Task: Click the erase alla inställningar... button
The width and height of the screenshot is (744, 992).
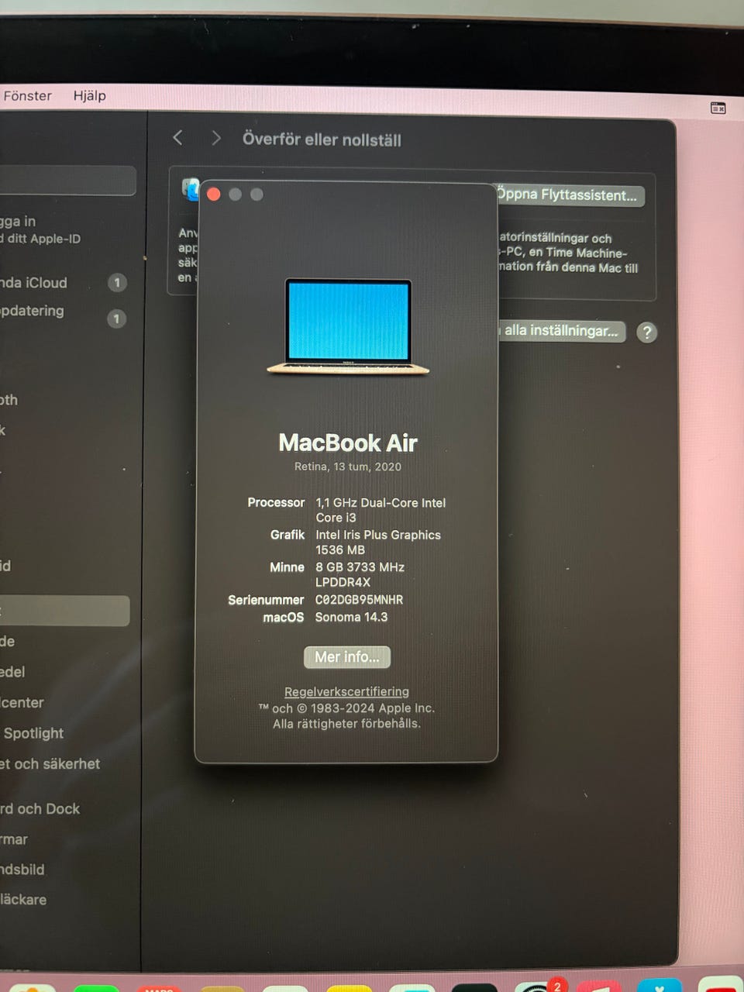Action: coord(561,331)
